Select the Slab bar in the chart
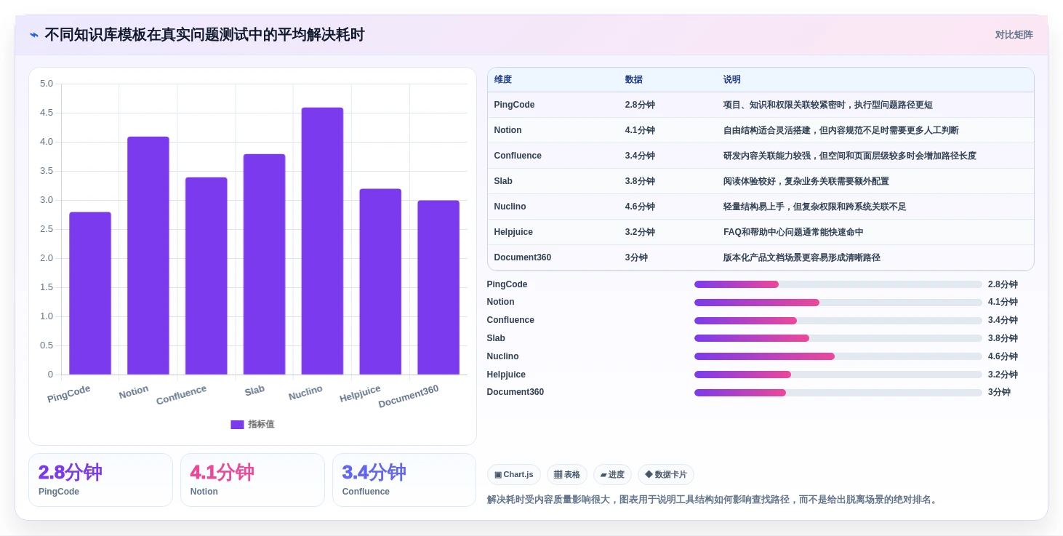 [264, 264]
